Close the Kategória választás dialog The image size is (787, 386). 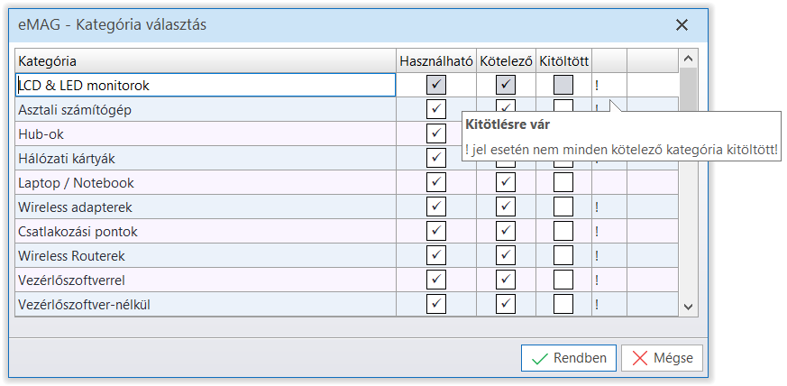(682, 25)
